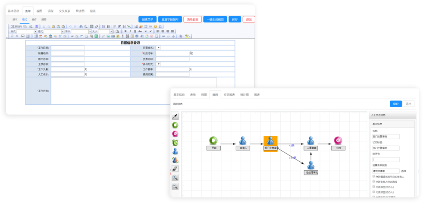Click the Bold formatting icon in editor
The image size is (423, 203).
125,31
